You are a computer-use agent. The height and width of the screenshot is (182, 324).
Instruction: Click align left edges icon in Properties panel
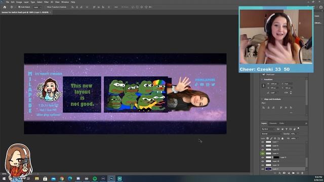click(263, 108)
